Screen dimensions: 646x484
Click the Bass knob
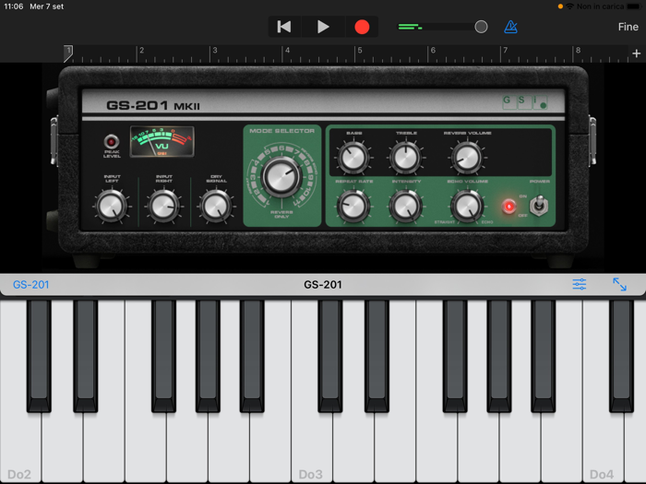353,158
